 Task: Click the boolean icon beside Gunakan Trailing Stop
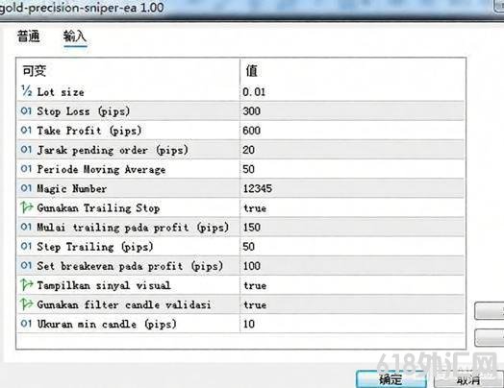26,207
